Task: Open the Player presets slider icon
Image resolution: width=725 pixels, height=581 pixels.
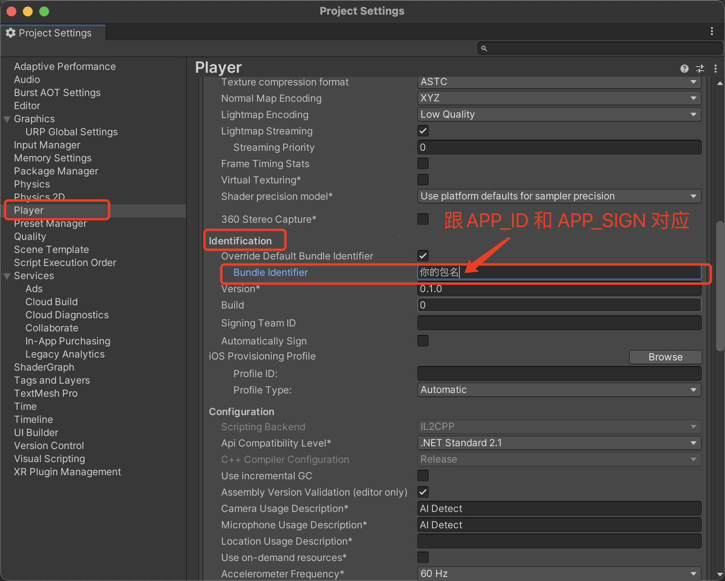Action: [x=700, y=69]
